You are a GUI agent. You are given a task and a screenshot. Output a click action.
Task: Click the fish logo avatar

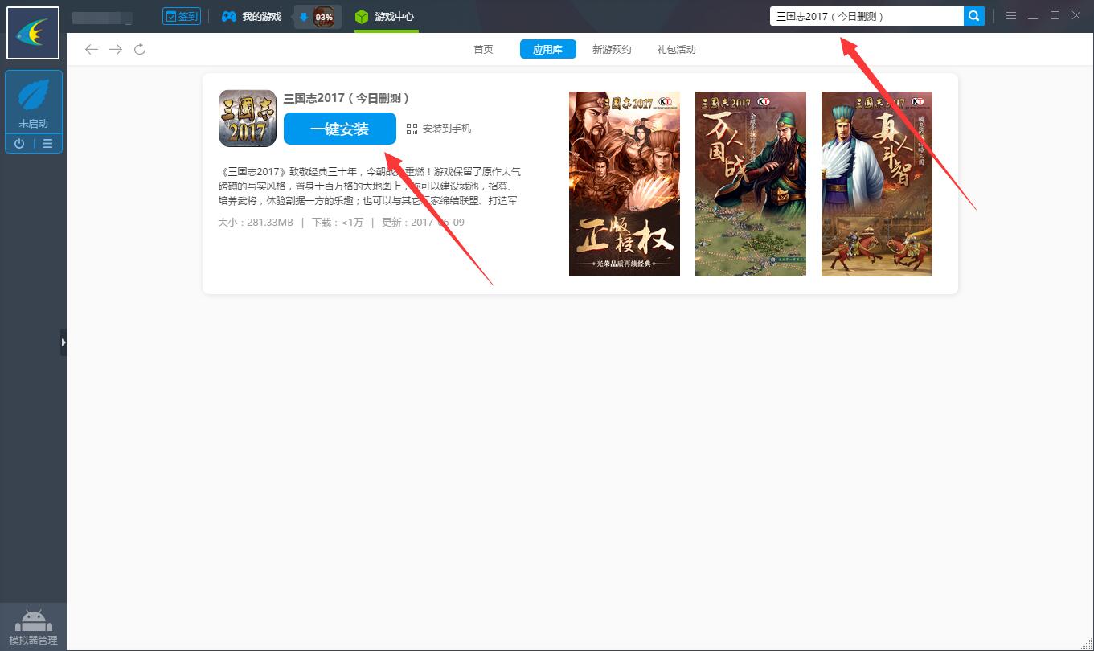(33, 33)
